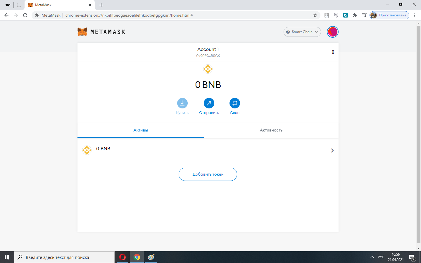Open the Windows Start menu
Screen dimensions: 421x263
(x=7, y=257)
